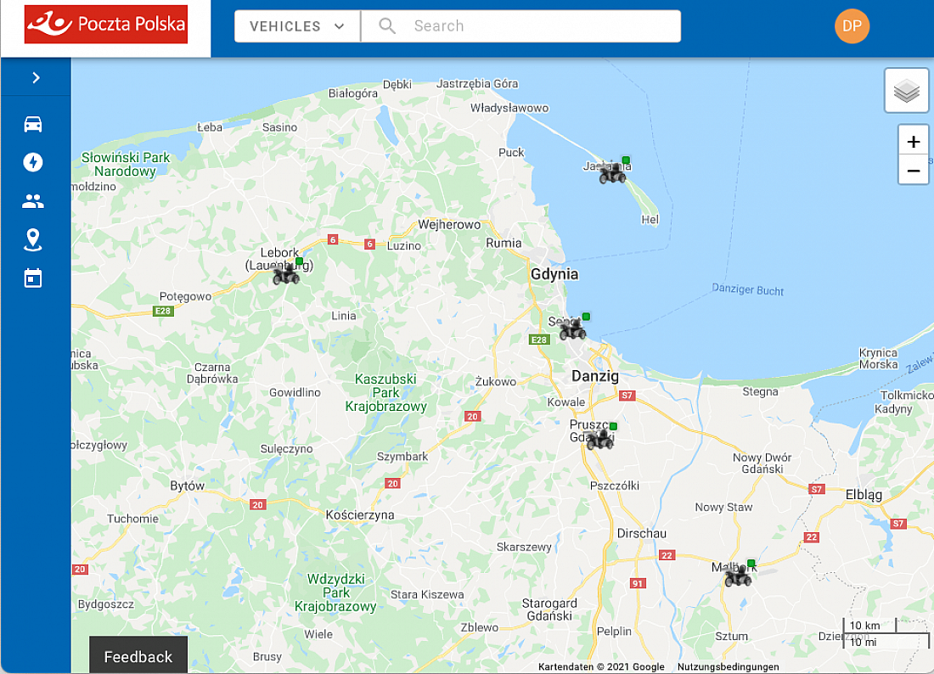Open the vehicles car icon in sidebar
The height and width of the screenshot is (674, 934).
click(33, 125)
